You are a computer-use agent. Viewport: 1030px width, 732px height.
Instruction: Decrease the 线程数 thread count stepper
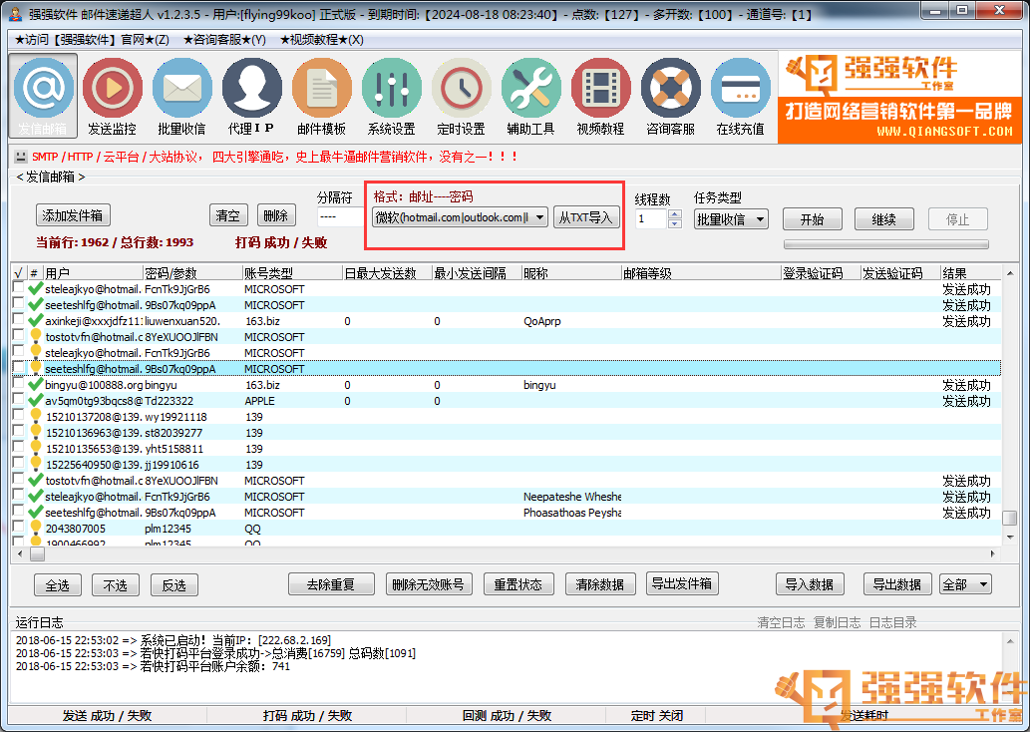675,224
